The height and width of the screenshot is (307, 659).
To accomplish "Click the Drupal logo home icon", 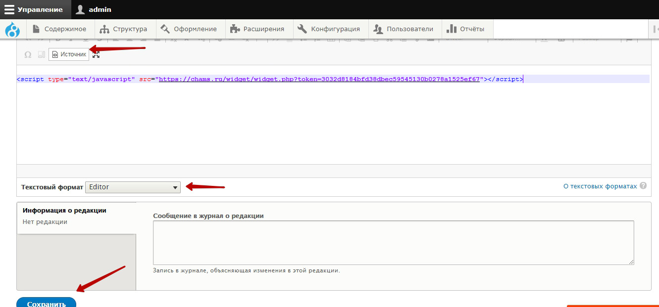I will point(12,30).
